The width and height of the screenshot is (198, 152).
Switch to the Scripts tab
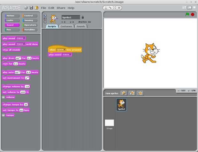click(52, 26)
